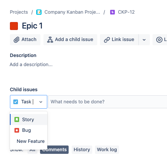The image size is (167, 155).
Task: Expand the Link issue dropdown arrow
Action: (144, 40)
